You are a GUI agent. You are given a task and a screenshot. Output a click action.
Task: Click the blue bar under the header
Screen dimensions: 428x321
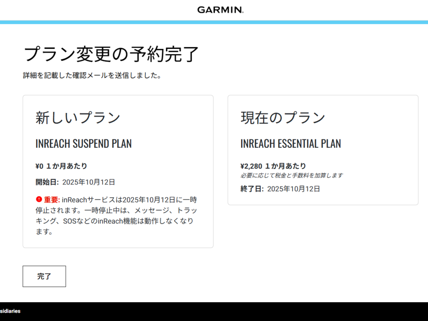click(x=214, y=22)
